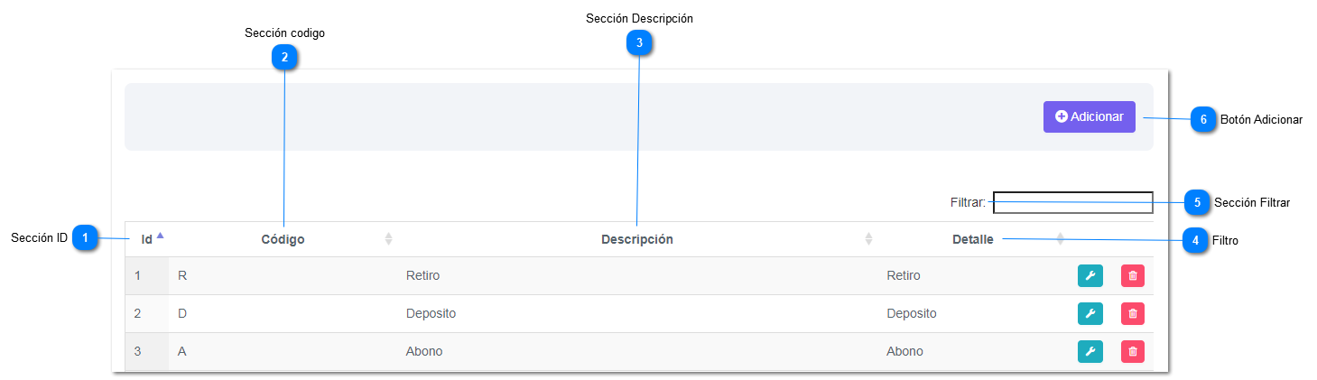Click annotation marker number 2
Viewport: 1317px width, 380px height.
tap(284, 57)
